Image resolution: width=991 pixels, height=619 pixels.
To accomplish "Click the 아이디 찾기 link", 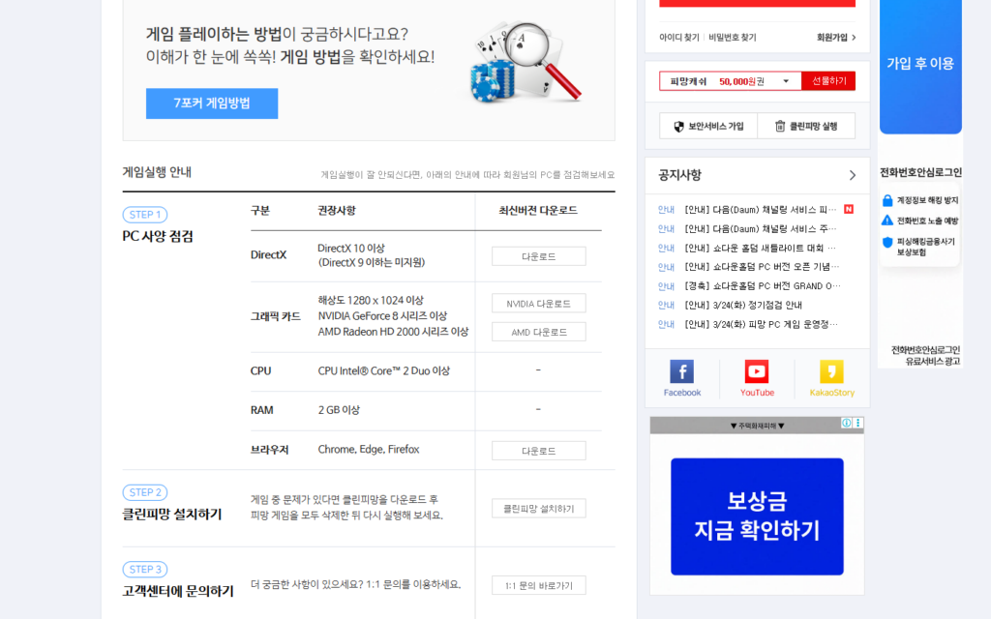I will (x=678, y=37).
